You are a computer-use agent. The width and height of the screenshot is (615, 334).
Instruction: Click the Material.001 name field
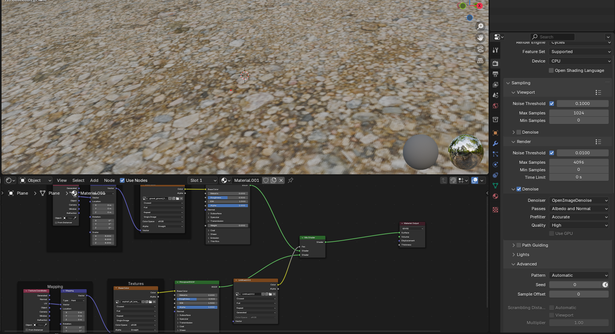coord(247,180)
